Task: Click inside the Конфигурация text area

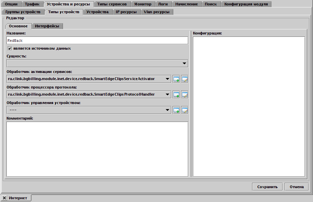Action: 249,106
